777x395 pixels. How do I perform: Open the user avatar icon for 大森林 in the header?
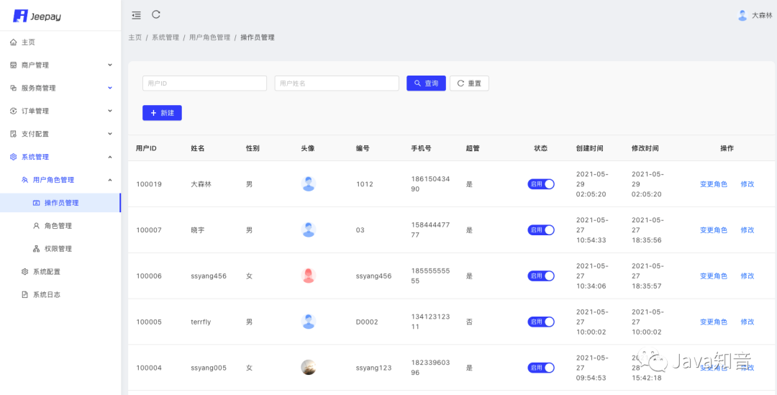click(x=742, y=15)
